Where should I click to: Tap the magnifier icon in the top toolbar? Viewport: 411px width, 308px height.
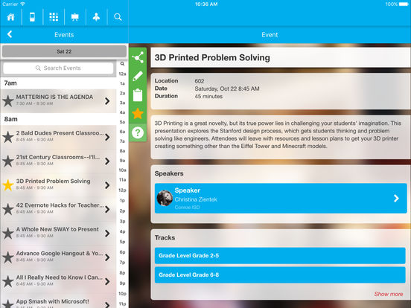coord(118,17)
